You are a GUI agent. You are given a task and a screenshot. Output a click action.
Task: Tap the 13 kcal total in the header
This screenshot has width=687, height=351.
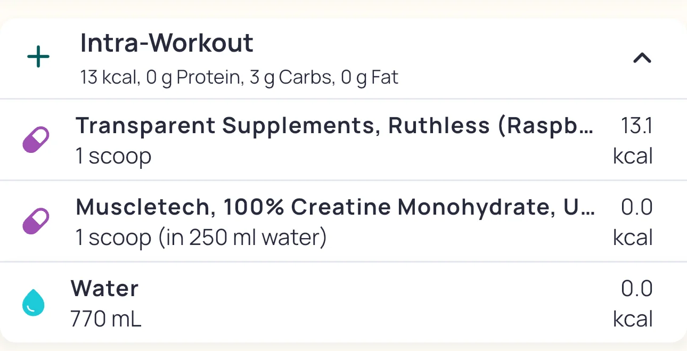[x=108, y=78]
